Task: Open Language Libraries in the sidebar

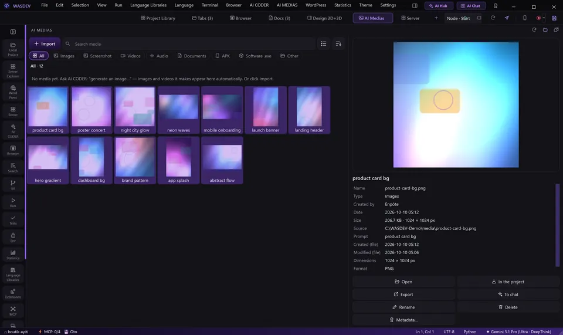Action: pos(13,275)
